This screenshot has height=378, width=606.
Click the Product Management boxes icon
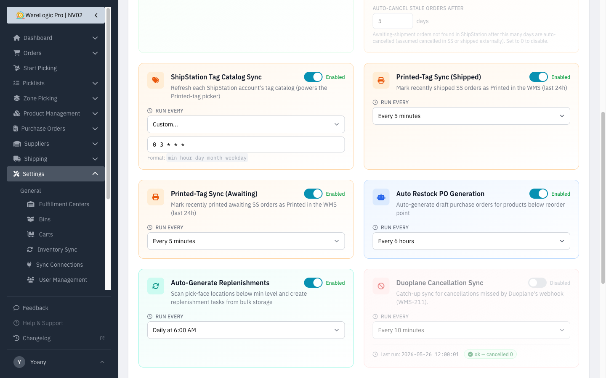pos(17,113)
